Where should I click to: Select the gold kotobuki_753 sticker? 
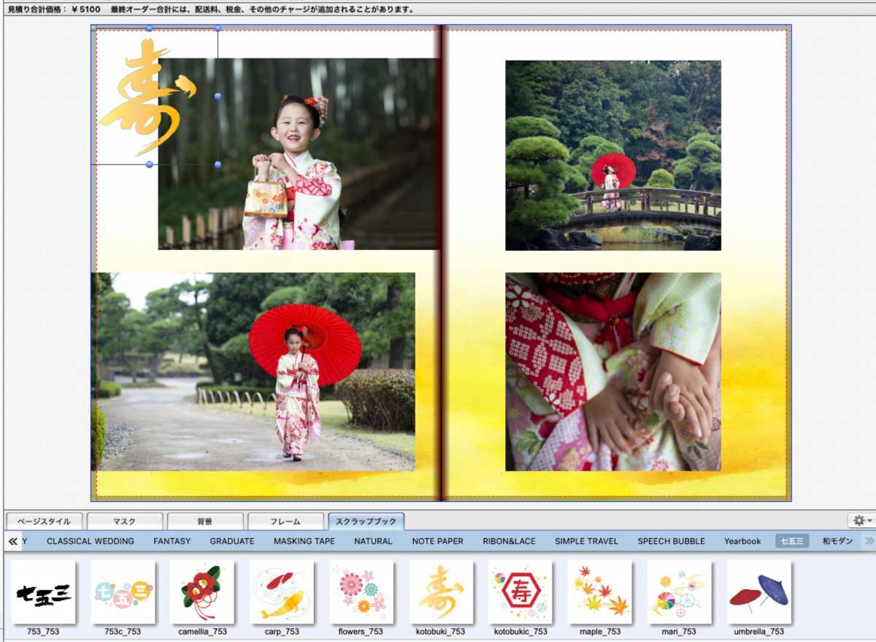[x=440, y=592]
